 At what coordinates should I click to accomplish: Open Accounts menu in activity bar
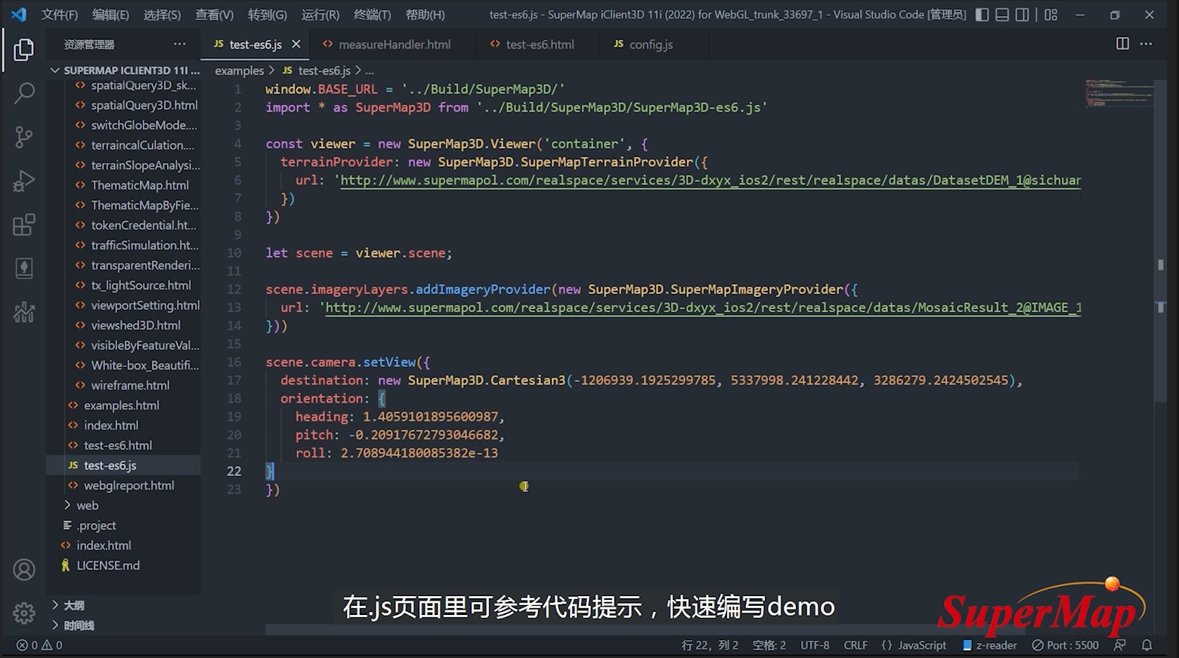pos(24,570)
